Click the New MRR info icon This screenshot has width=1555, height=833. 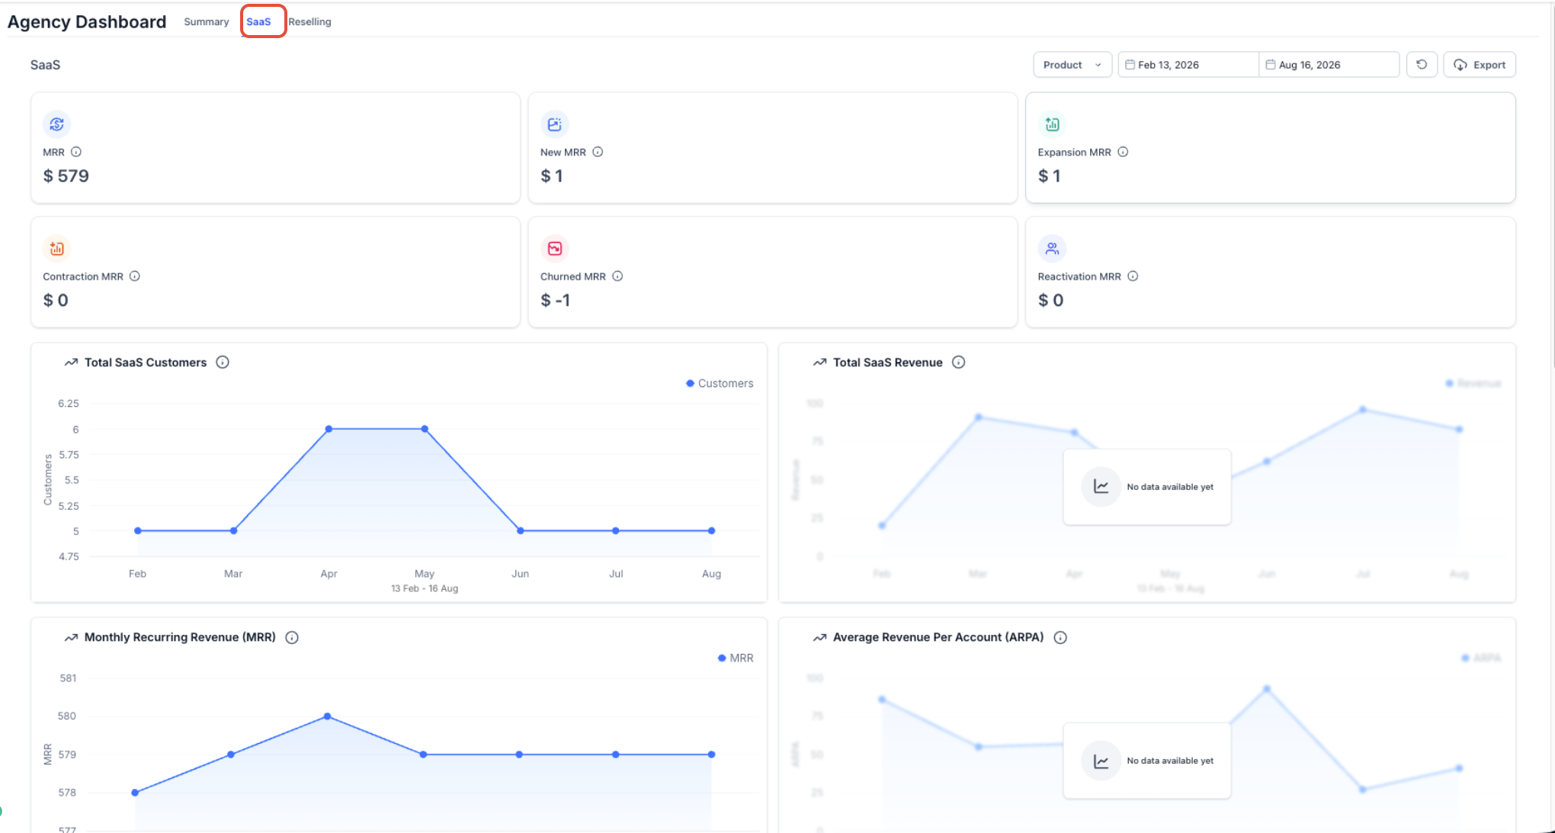[598, 152]
